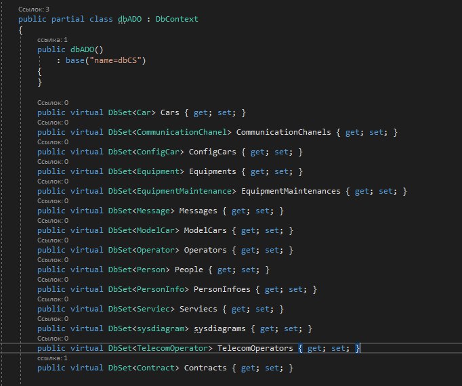This screenshot has width=462, height=386.
Task: Click the dbADO() constructor name
Action: [x=82, y=49]
